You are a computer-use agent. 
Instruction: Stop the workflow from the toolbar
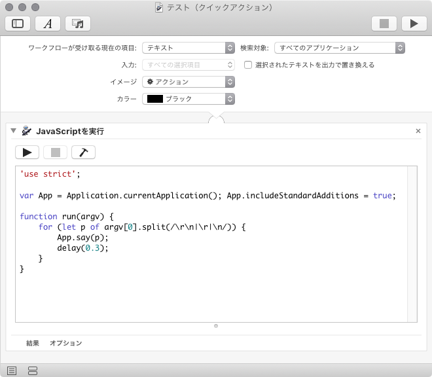tap(384, 24)
